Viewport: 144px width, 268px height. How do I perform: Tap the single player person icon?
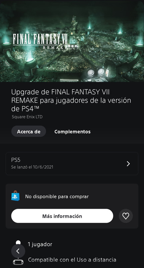pos(18,242)
